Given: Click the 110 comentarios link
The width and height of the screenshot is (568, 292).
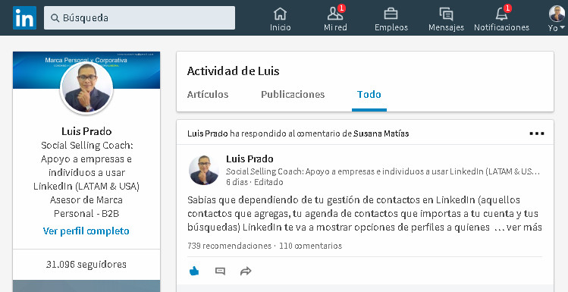Looking at the screenshot, I should pyautogui.click(x=310, y=246).
